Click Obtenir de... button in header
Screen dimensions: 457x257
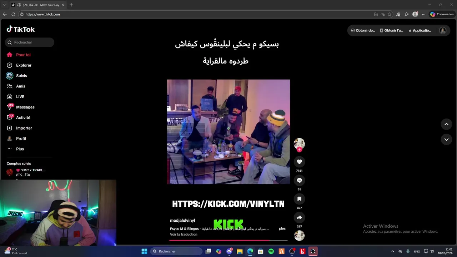(363, 30)
